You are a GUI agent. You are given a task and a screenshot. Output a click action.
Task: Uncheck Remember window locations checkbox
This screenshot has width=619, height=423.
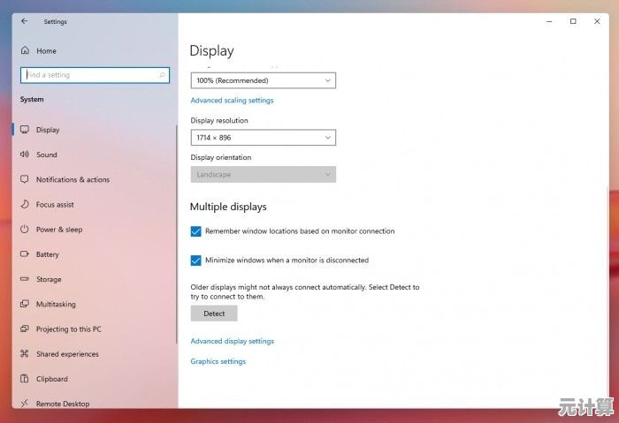click(196, 231)
